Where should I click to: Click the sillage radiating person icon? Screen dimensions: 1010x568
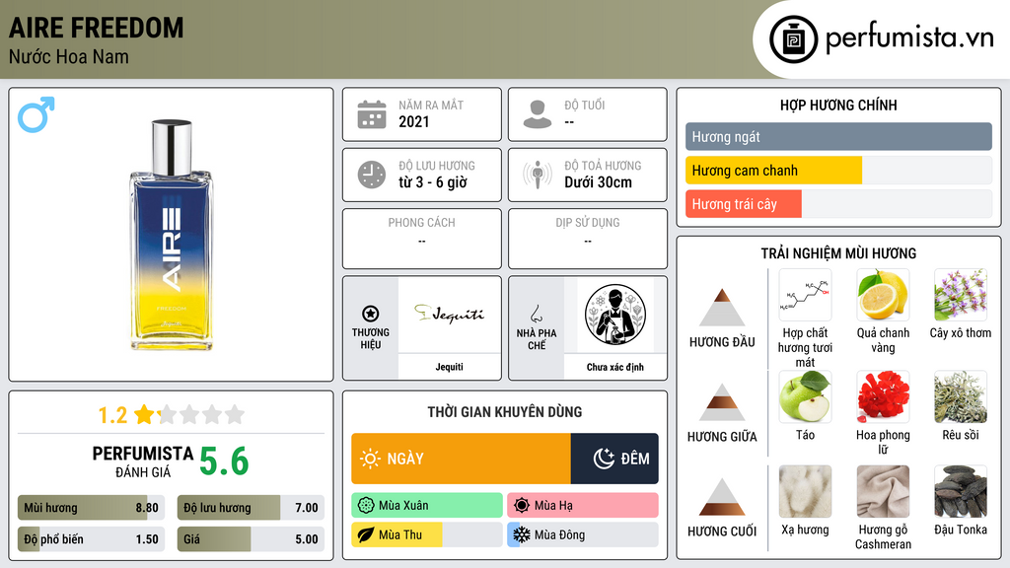(538, 175)
